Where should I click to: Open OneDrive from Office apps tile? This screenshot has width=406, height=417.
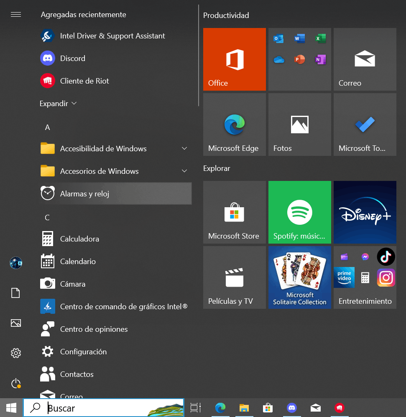(x=278, y=60)
